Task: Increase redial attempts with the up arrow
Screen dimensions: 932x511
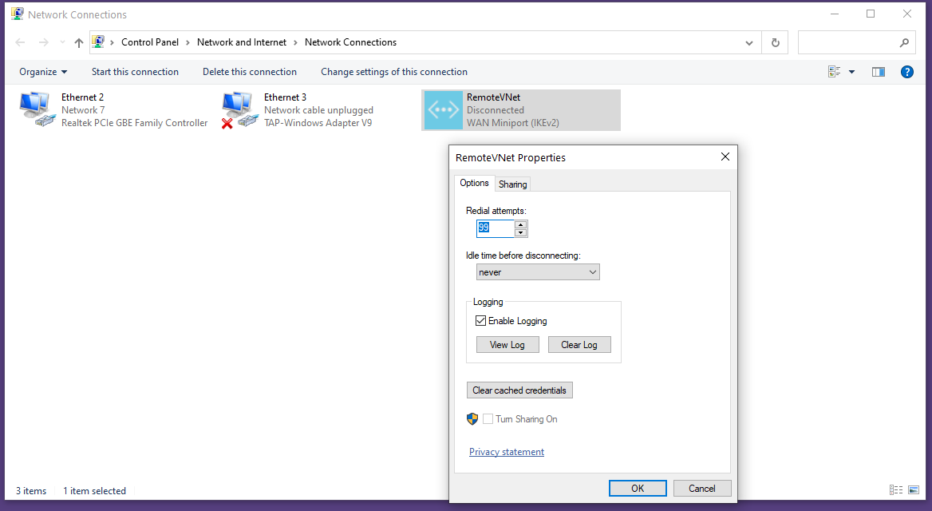Action: (x=521, y=224)
